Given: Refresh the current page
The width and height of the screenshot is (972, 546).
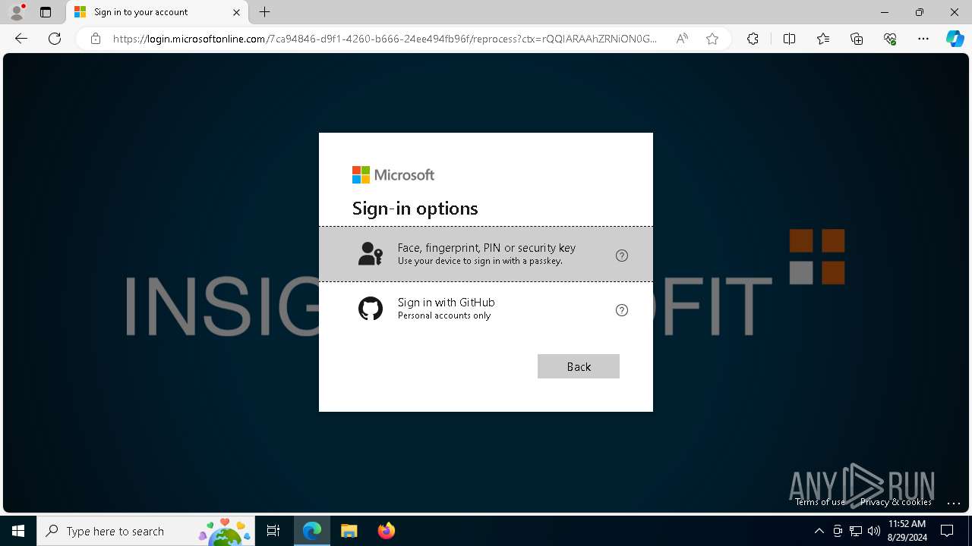Looking at the screenshot, I should click(x=55, y=39).
